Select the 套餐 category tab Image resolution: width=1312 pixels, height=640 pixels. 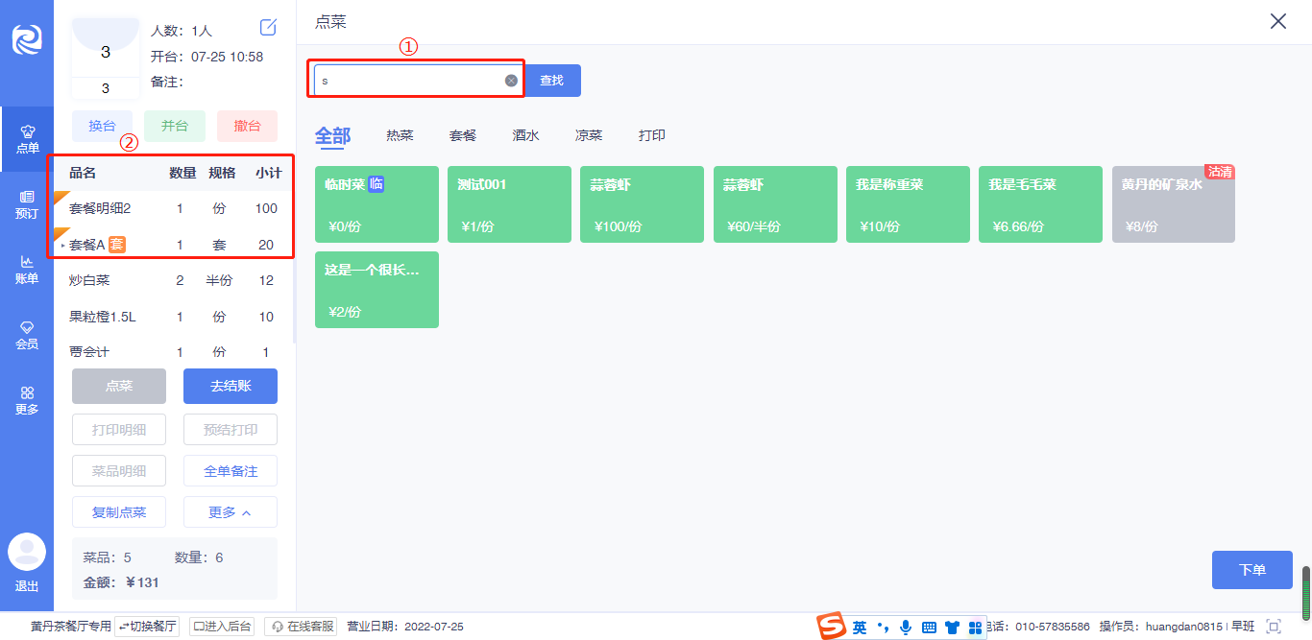point(463,135)
